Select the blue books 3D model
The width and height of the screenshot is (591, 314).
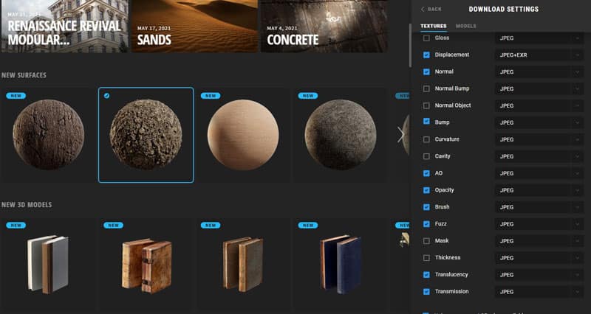[x=340, y=263]
